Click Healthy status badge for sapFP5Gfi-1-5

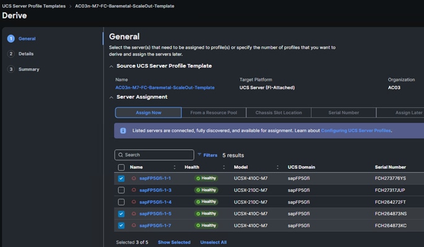click(206, 214)
